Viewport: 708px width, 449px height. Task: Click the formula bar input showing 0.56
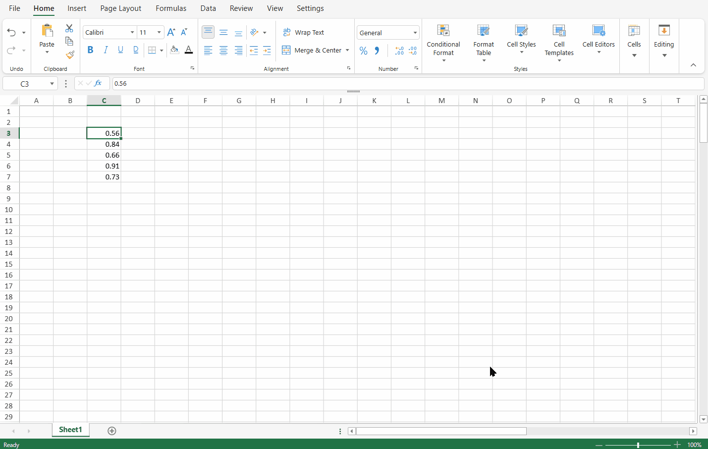point(408,84)
